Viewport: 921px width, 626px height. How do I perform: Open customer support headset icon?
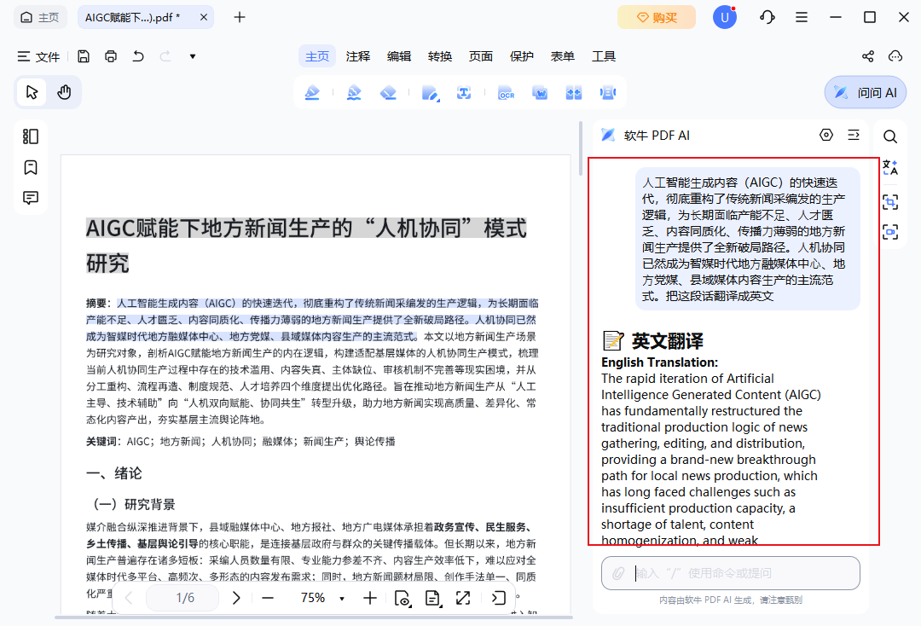point(767,17)
